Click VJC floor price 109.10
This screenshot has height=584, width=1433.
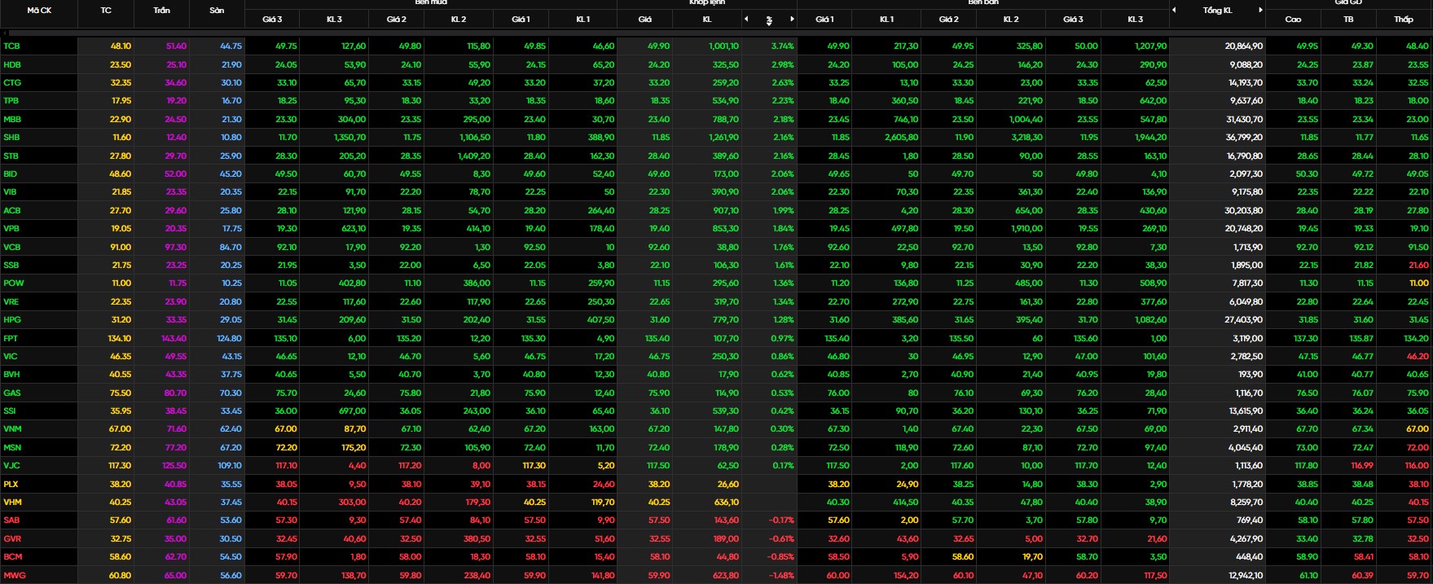(230, 465)
